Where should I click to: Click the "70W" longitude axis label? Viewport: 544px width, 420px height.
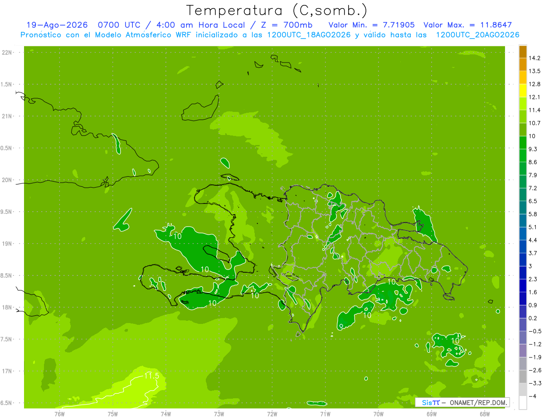coord(379,414)
